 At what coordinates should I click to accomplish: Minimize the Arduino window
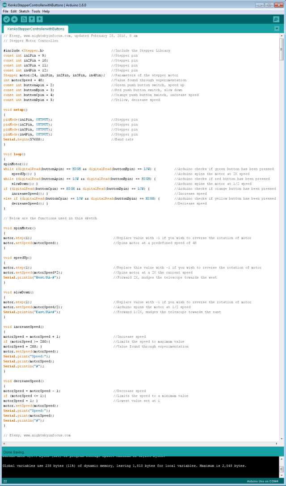(260, 5)
